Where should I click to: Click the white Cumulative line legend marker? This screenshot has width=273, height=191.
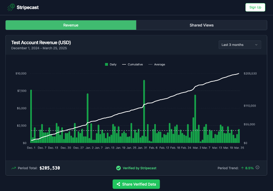tap(124, 65)
